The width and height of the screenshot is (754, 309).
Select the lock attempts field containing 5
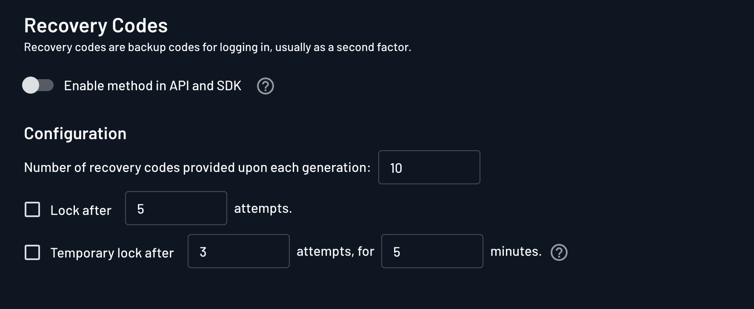tap(176, 208)
